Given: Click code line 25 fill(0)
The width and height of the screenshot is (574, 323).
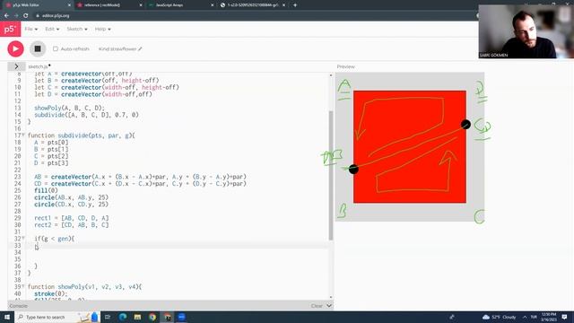Looking at the screenshot, I should tap(46, 190).
